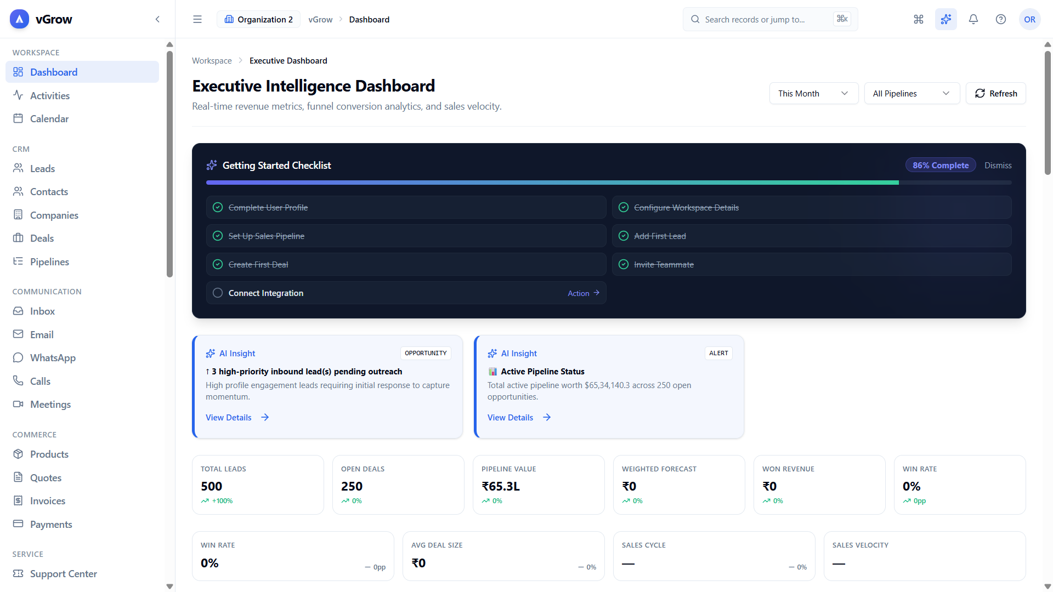Collapse sidebar with the chevron arrow
The height and width of the screenshot is (592, 1053).
point(157,19)
